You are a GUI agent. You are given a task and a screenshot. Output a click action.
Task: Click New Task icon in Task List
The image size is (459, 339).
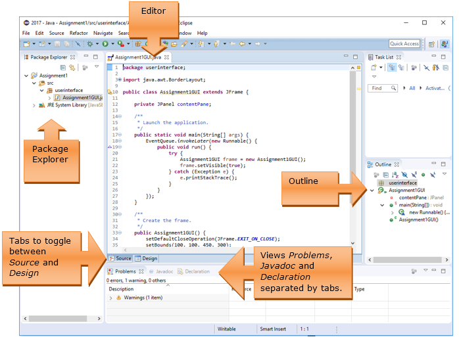tap(374, 68)
